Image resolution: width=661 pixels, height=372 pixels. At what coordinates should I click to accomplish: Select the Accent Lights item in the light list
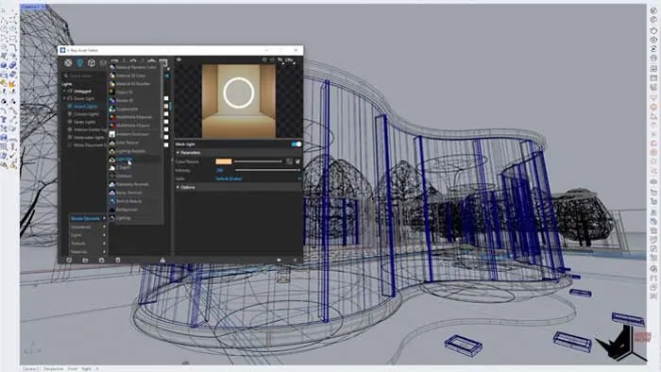coord(86,106)
